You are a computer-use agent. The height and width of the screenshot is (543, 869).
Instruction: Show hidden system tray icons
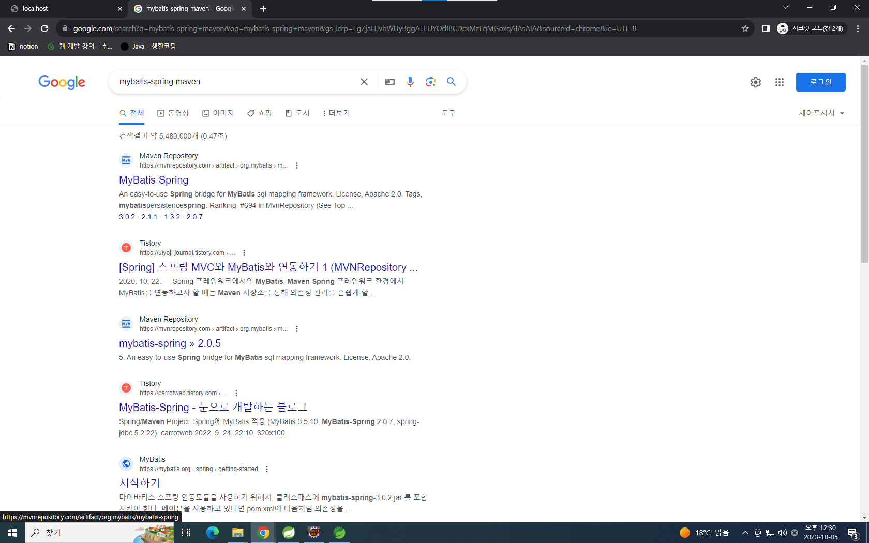point(745,533)
